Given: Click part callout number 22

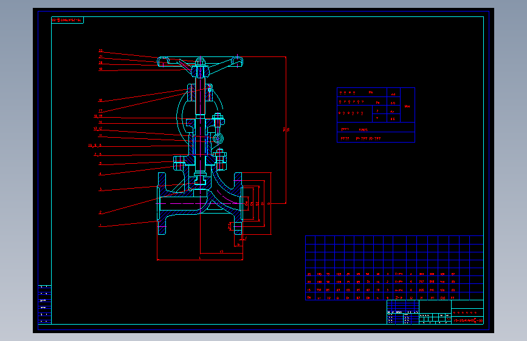Looking at the screenshot, I should 100,51.
